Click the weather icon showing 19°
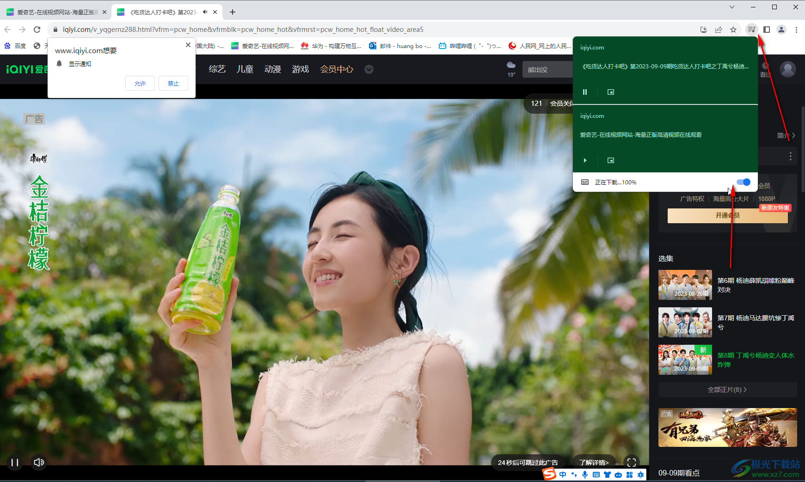This screenshot has width=805, height=482. (511, 65)
